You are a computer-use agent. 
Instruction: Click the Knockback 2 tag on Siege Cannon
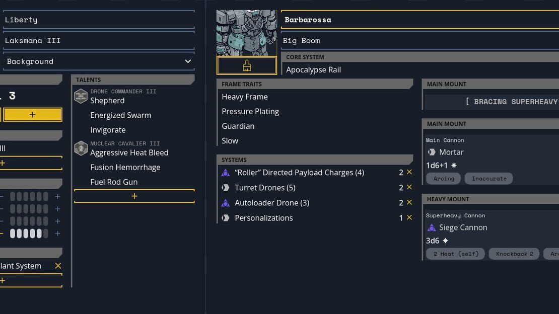coord(514,254)
